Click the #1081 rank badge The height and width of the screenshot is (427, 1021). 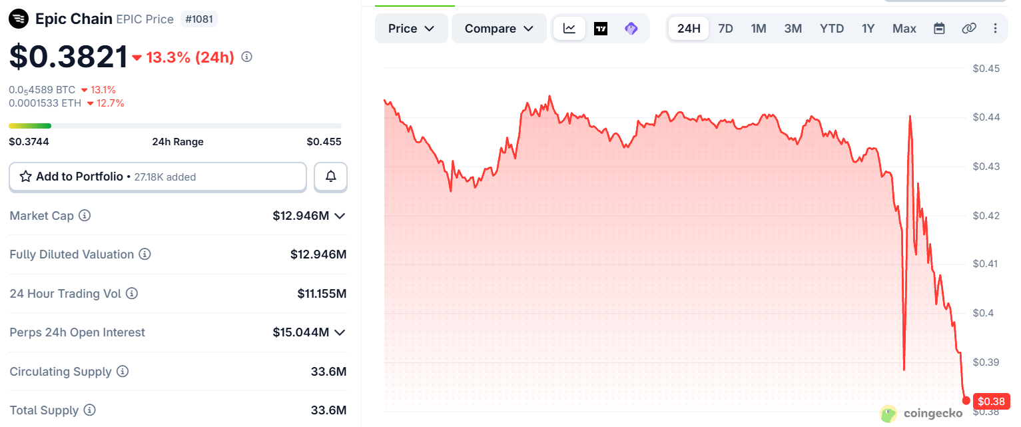pos(198,19)
